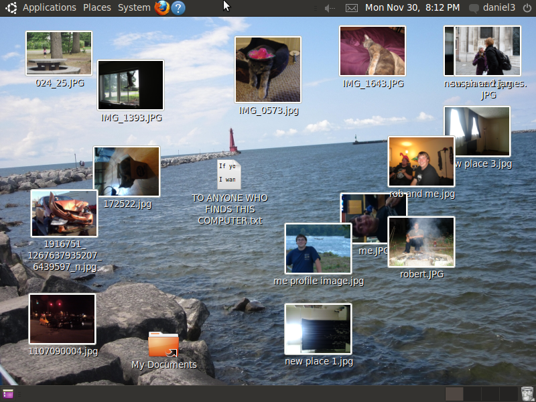The image size is (536, 402).
Task: Launch Firefox from the top panel
Action: tap(161, 7)
